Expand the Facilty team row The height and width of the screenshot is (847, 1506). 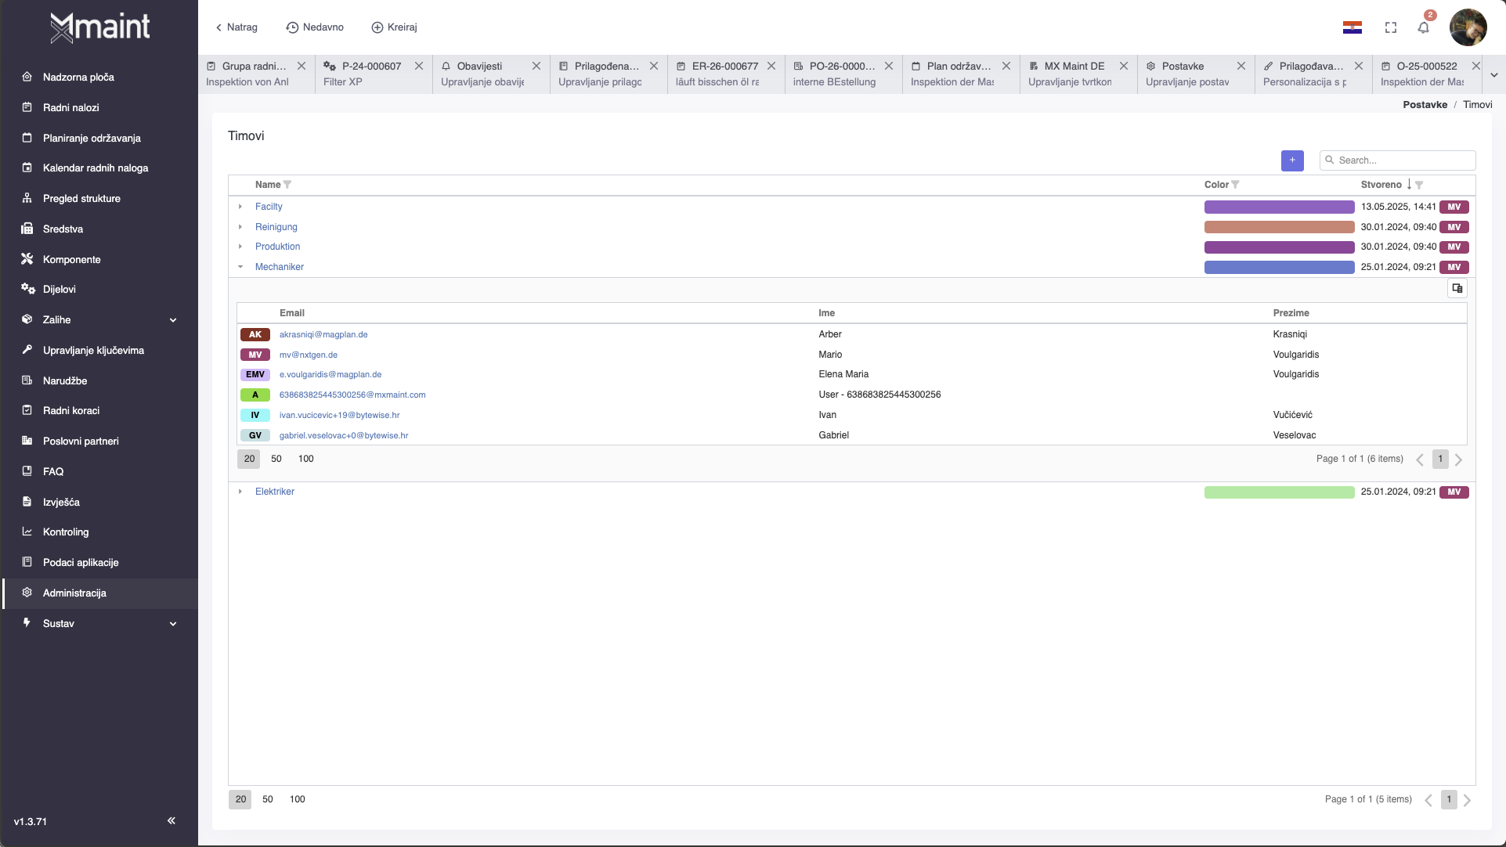pyautogui.click(x=240, y=207)
